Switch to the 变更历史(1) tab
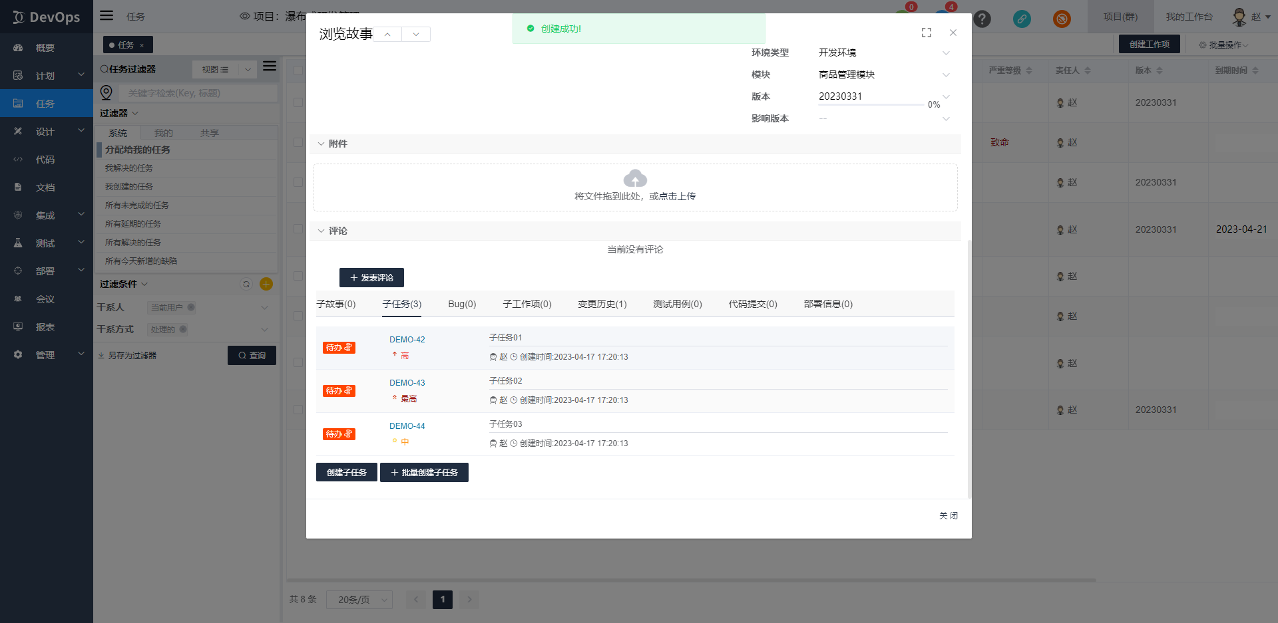Image resolution: width=1278 pixels, height=623 pixels. click(602, 304)
